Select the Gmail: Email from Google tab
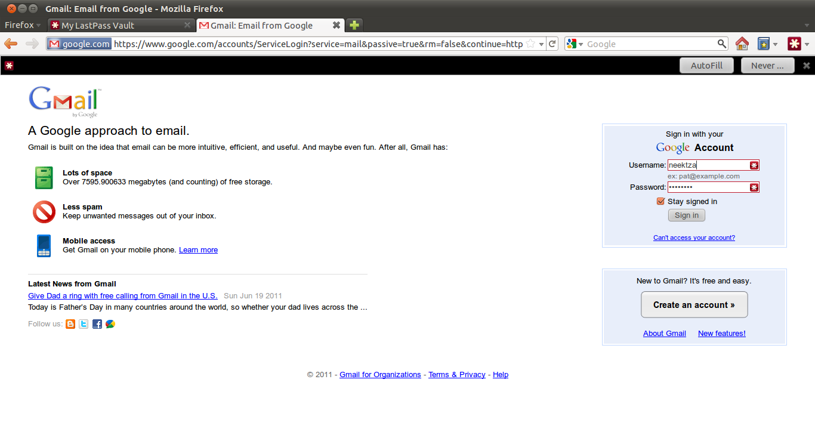815x444 pixels. coord(270,25)
